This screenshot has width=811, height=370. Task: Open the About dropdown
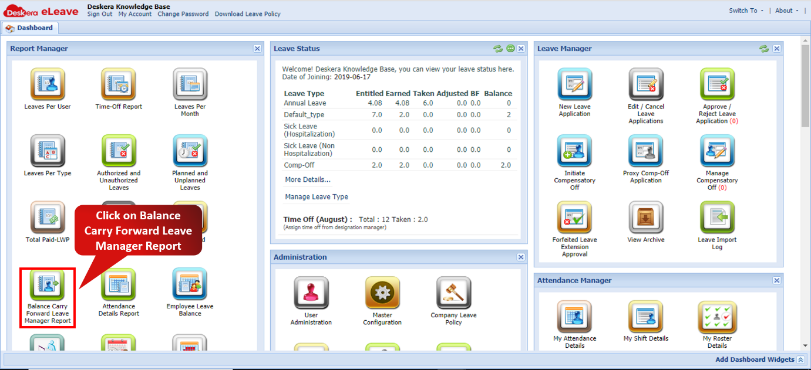(x=783, y=10)
